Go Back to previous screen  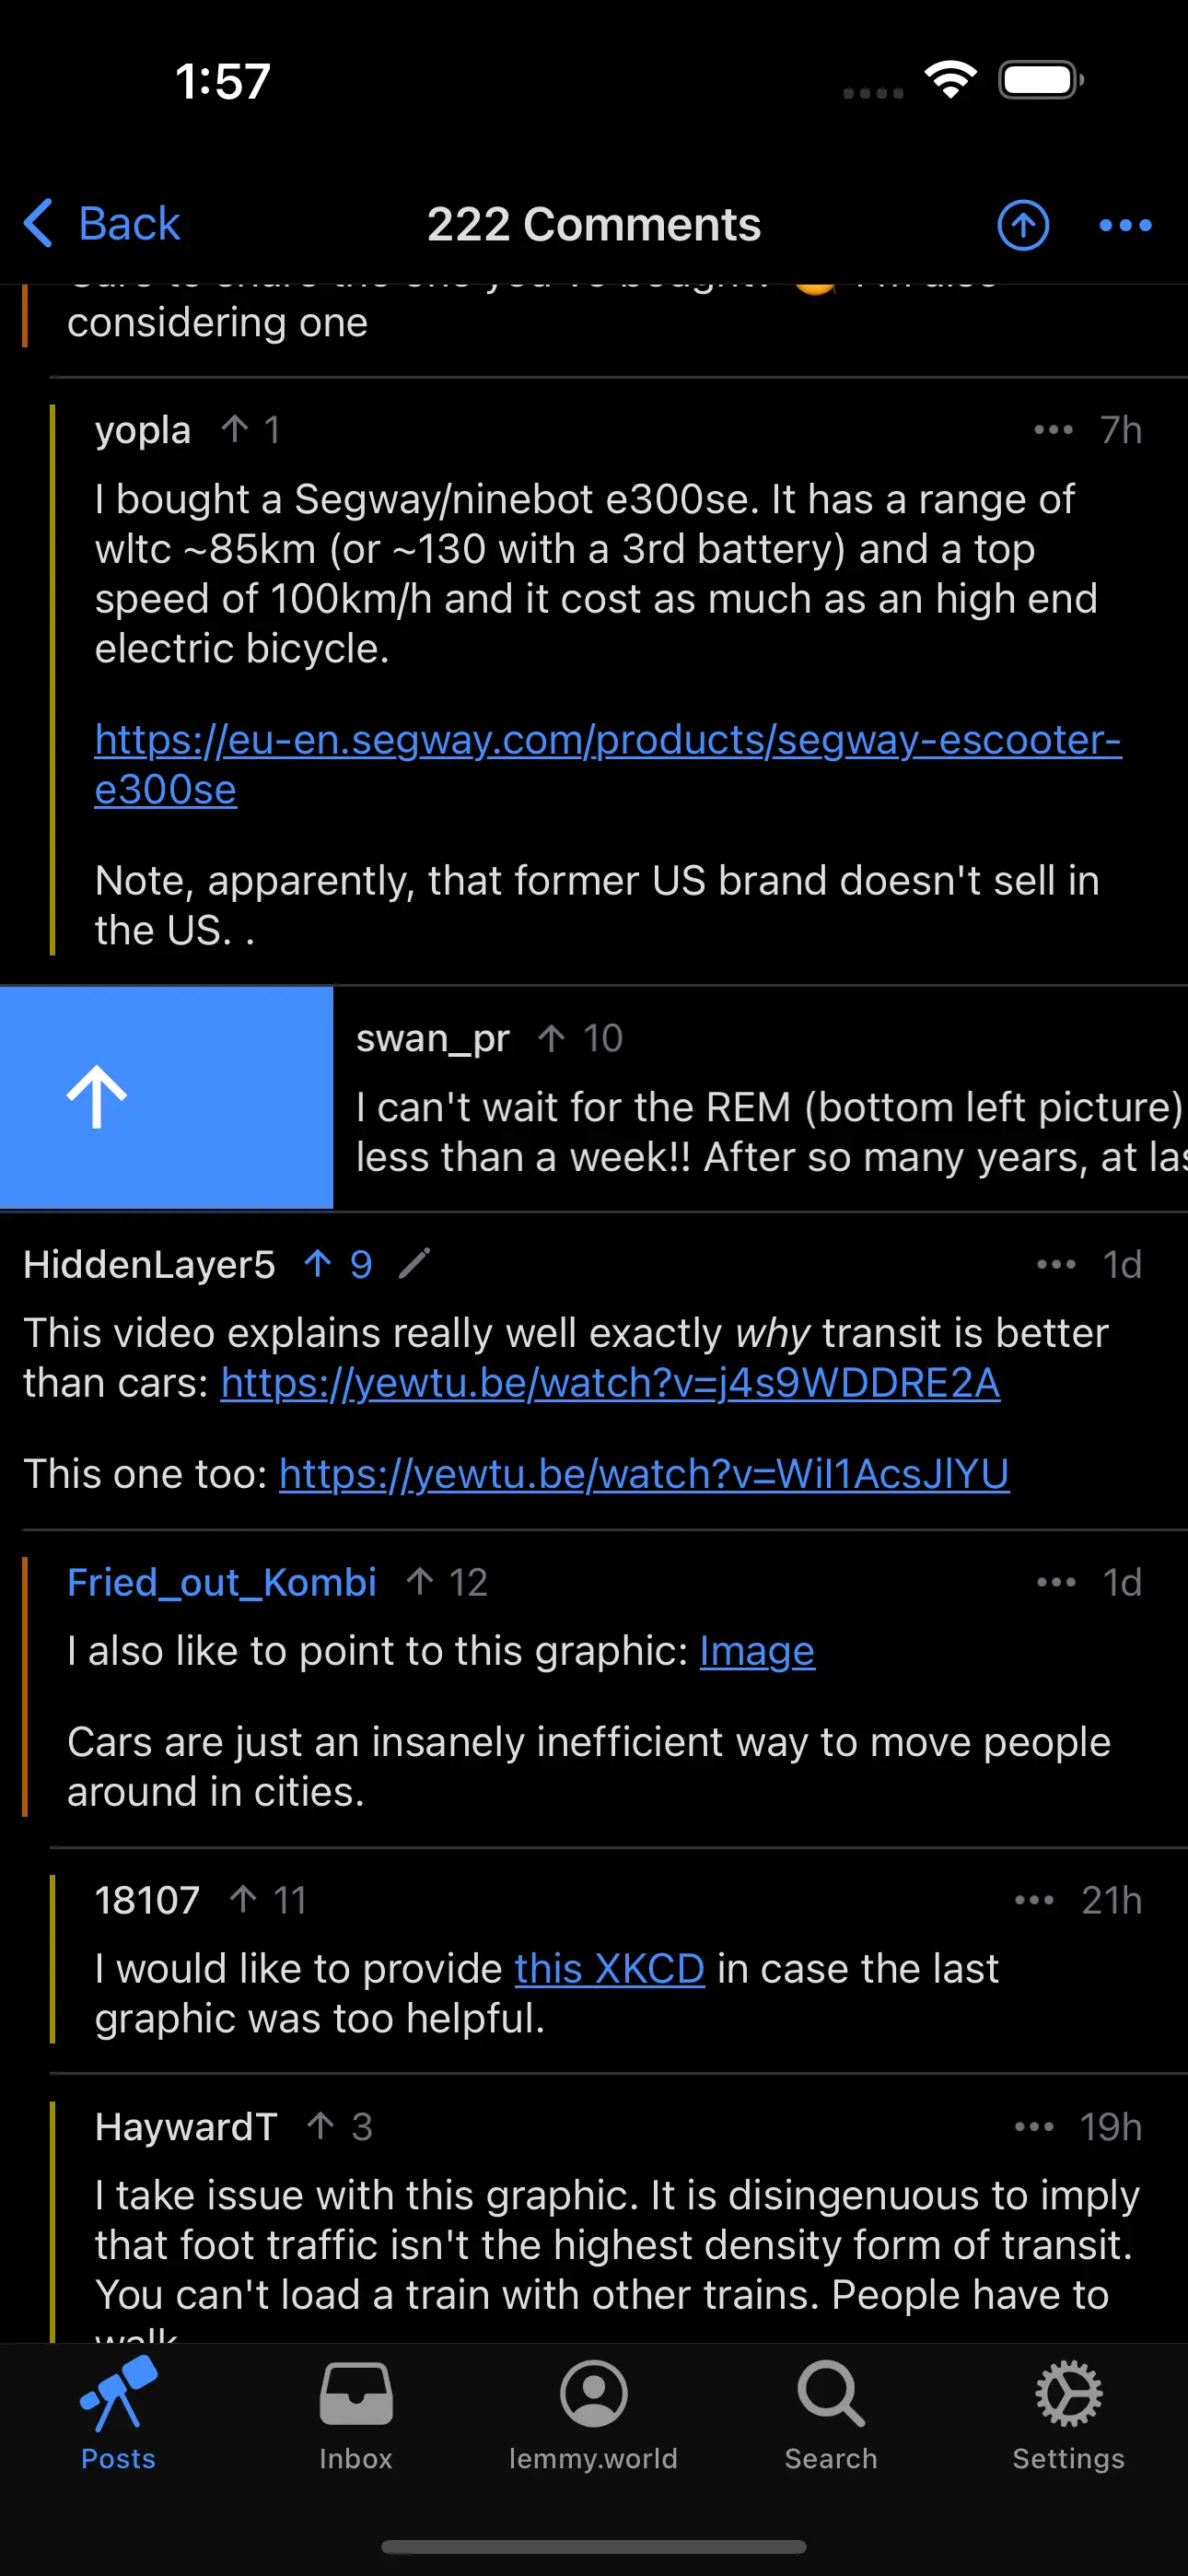(x=102, y=223)
